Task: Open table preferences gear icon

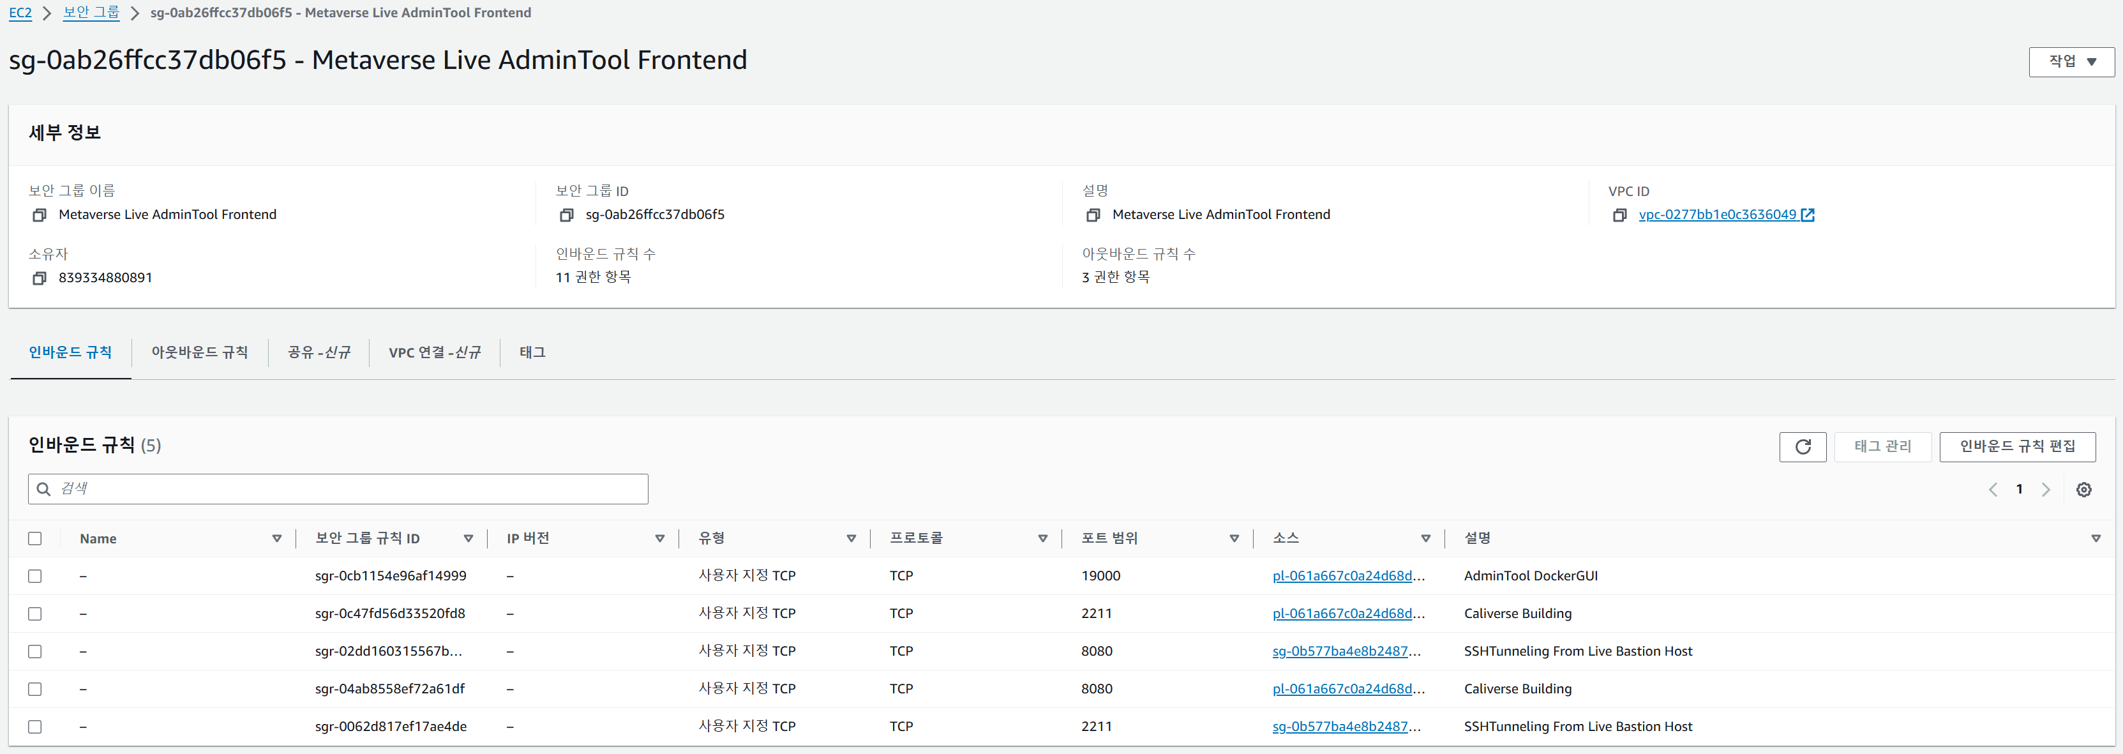Action: pos(2083,490)
